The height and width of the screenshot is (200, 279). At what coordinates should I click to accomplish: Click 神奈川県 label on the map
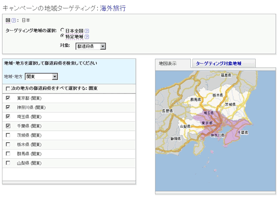[x=218, y=135]
